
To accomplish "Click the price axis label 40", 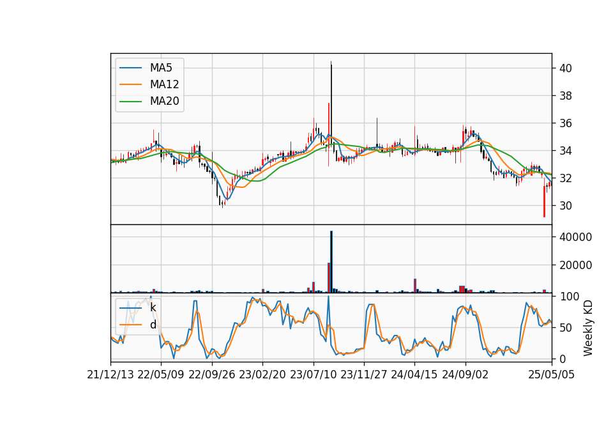I will tap(565, 68).
